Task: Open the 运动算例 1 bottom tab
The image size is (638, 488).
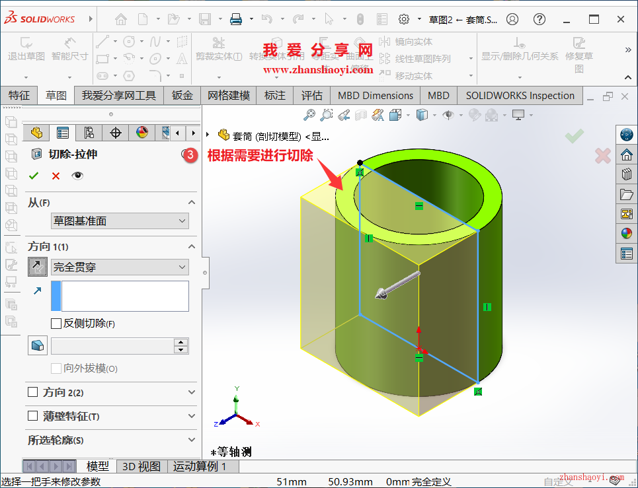Action: pyautogui.click(x=203, y=466)
